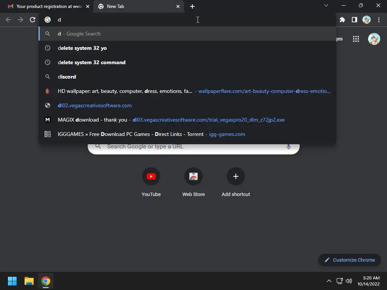Click the MAGIX 'M' favicon
The width and height of the screenshot is (387, 290).
[x=48, y=120]
